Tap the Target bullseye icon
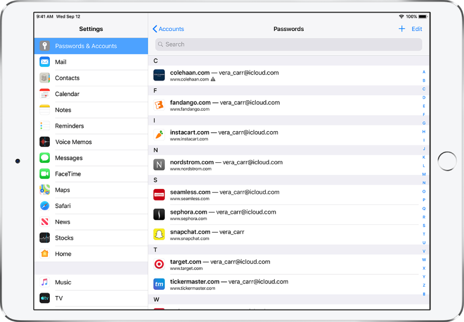 (159, 264)
